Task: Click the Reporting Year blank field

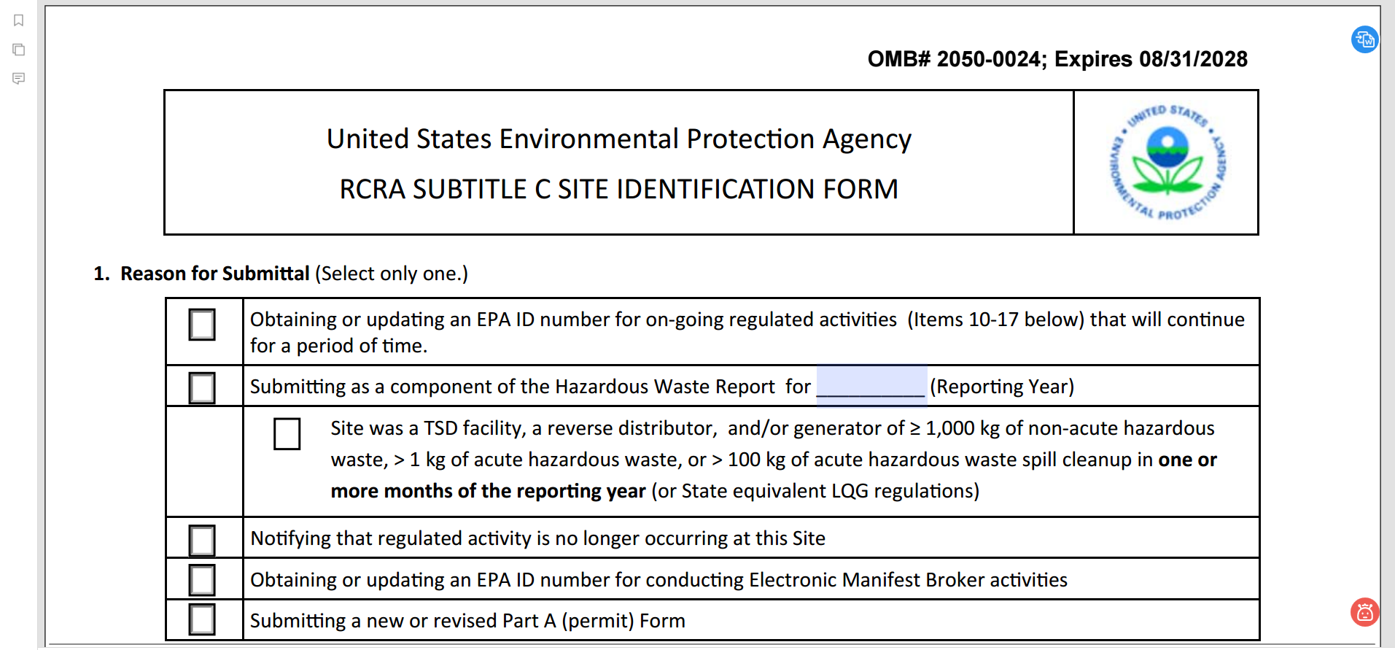Action: click(x=871, y=386)
